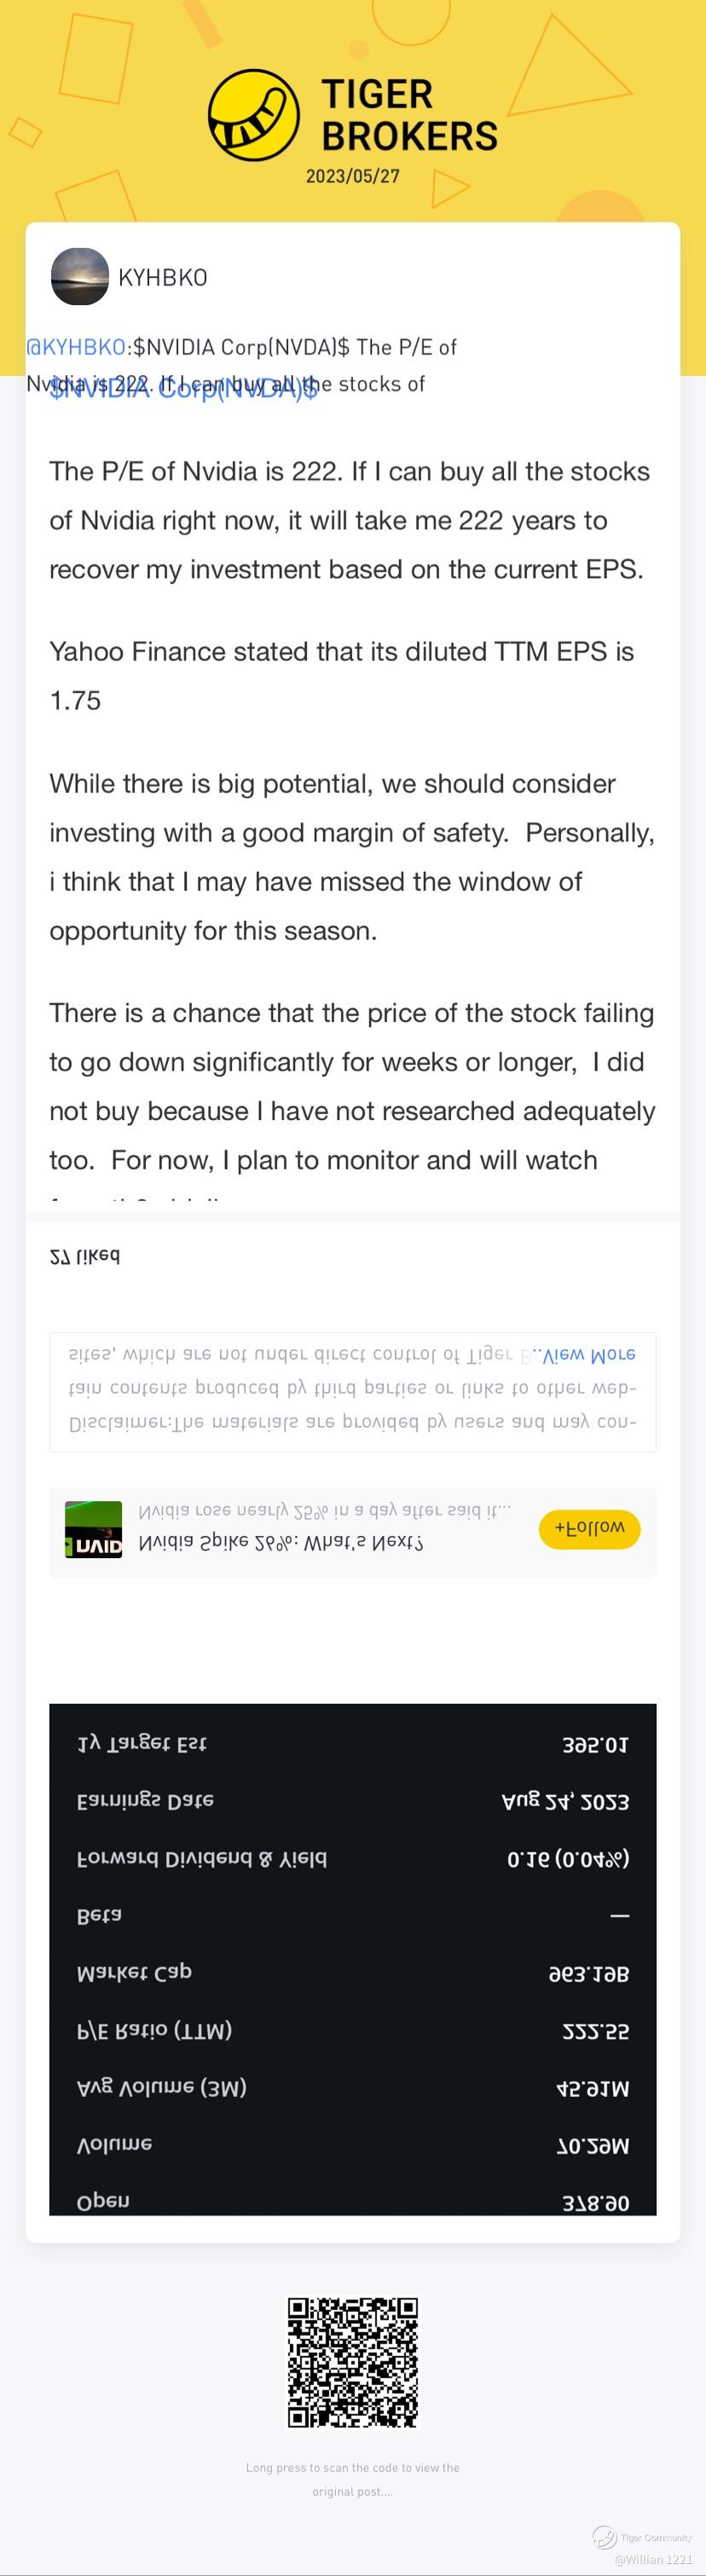706x2576 pixels.
Task: Click the post date 2023/05/27
Action: [353, 176]
